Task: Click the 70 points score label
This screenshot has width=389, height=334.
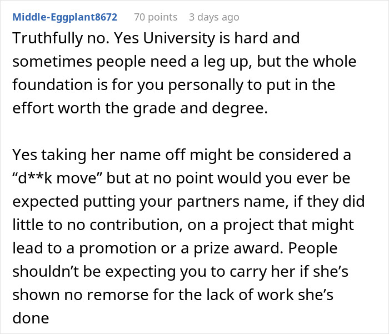Action: 156,17
